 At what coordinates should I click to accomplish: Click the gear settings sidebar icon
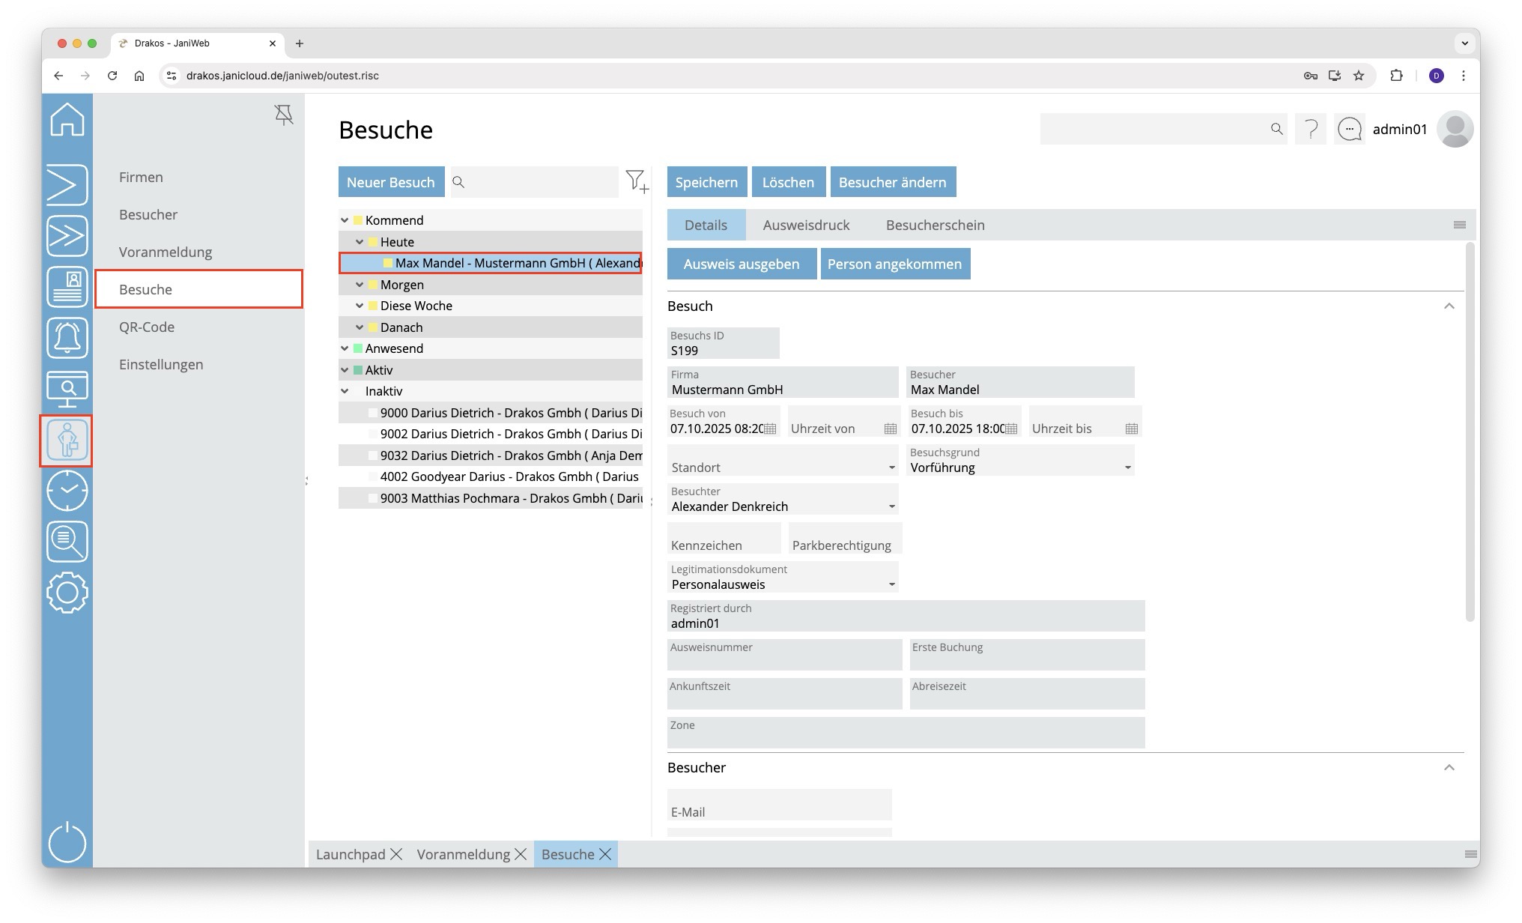pos(67,593)
